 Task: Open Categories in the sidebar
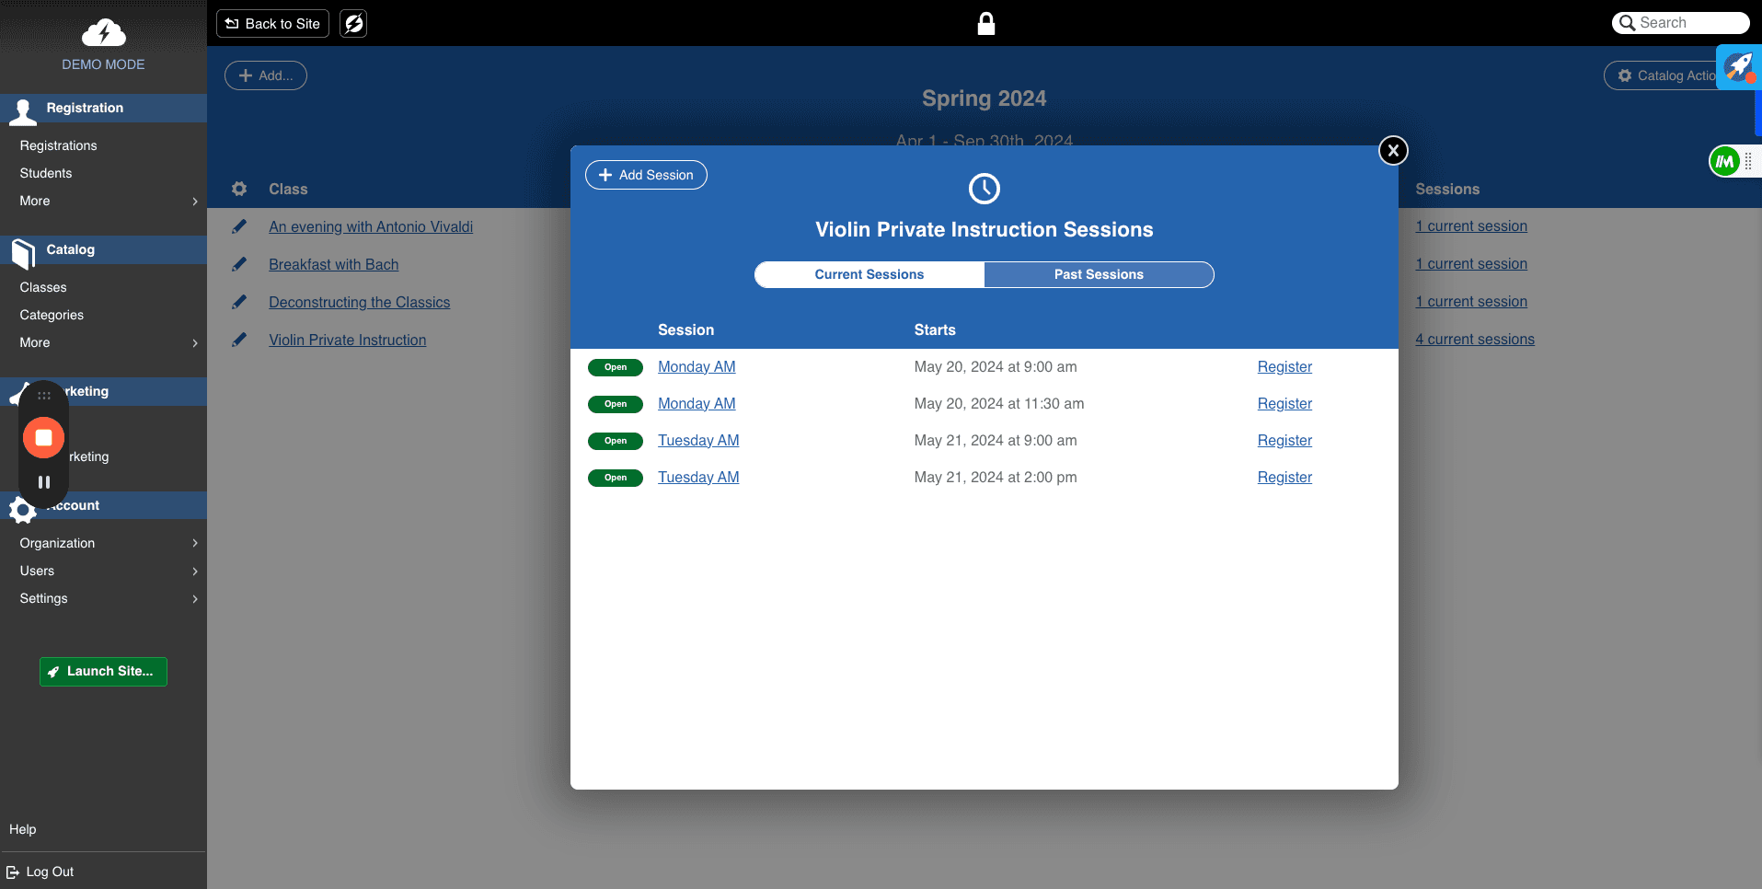pyautogui.click(x=52, y=315)
